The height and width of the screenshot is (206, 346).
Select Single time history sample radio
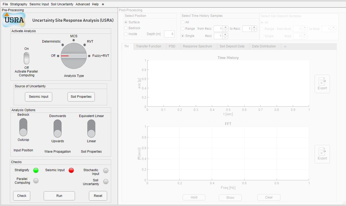pos(183,36)
